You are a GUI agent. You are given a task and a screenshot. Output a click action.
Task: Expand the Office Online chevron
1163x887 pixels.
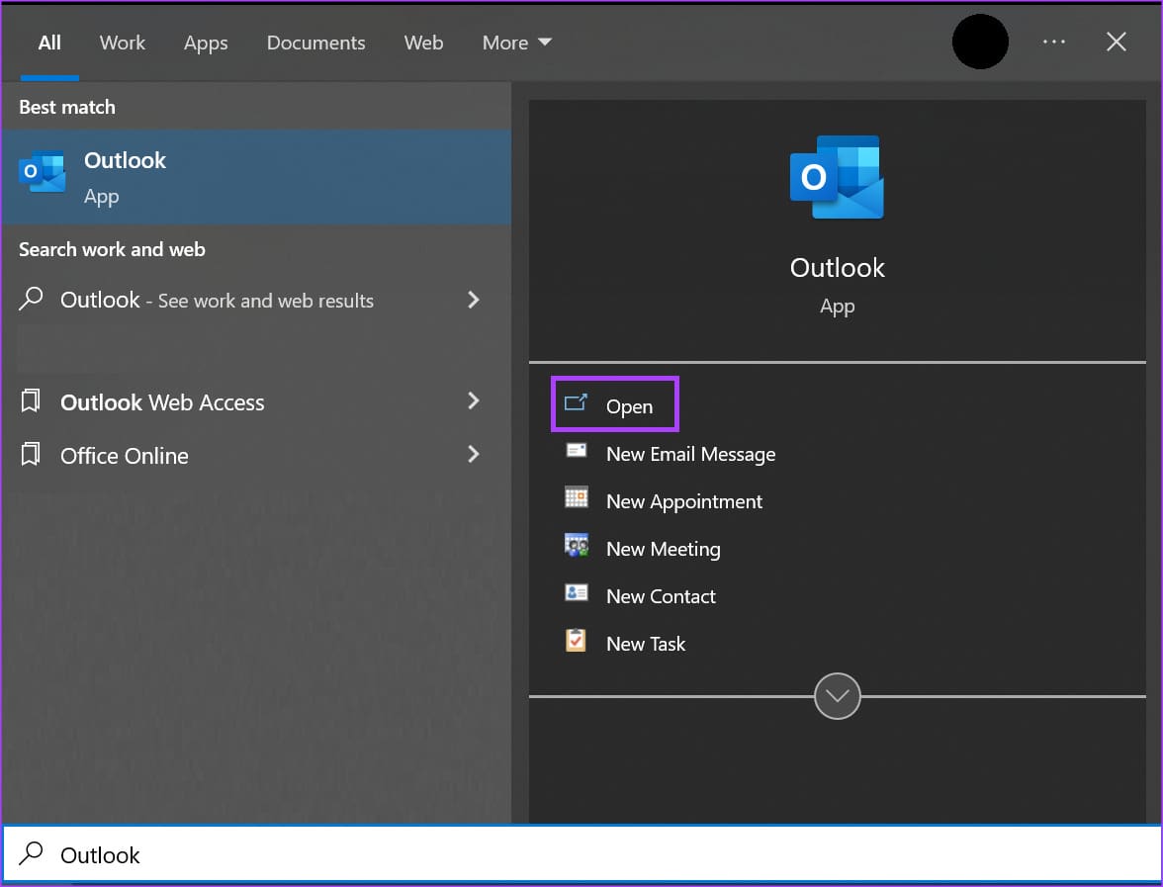pos(473,454)
